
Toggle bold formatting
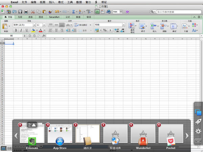pyautogui.click(x=16, y=30)
